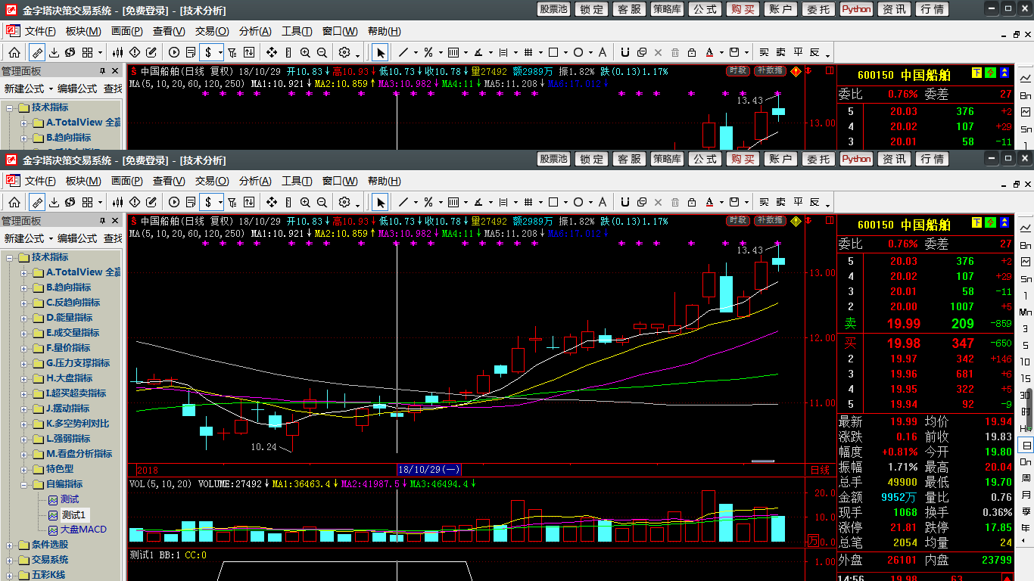Switch to the 周 period in right sidebar

click(x=1026, y=478)
